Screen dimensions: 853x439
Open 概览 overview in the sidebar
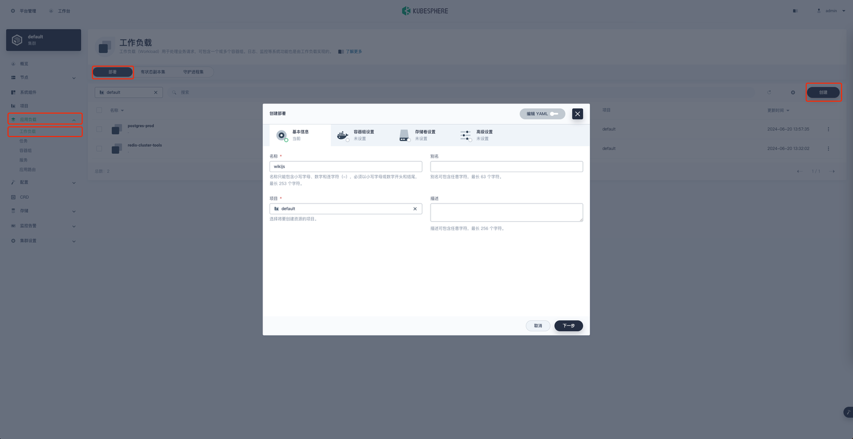point(24,64)
